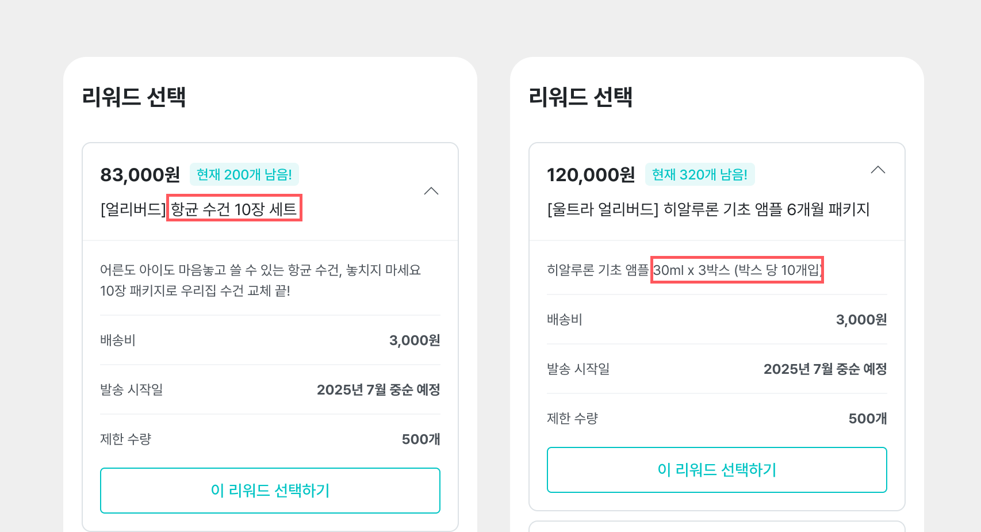Click the '30ml x 3박스' description text

tap(737, 270)
